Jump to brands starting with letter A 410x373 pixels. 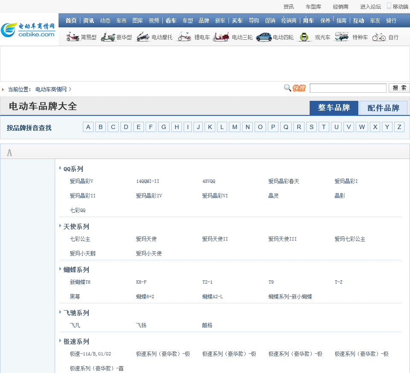pyautogui.click(x=88, y=127)
